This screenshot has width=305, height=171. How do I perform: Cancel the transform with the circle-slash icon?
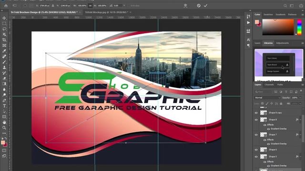(x=199, y=6)
